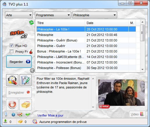Click the Video button
The width and height of the screenshot is (150, 127).
point(137,114)
